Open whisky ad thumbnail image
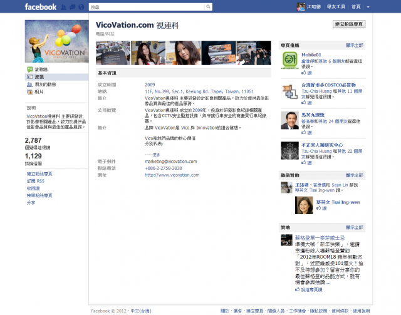Image resolution: width=401 pixels, height=315 pixels. [286, 240]
